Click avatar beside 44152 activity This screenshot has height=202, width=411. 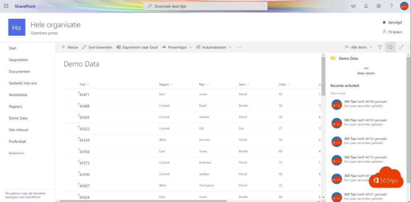[337, 141]
